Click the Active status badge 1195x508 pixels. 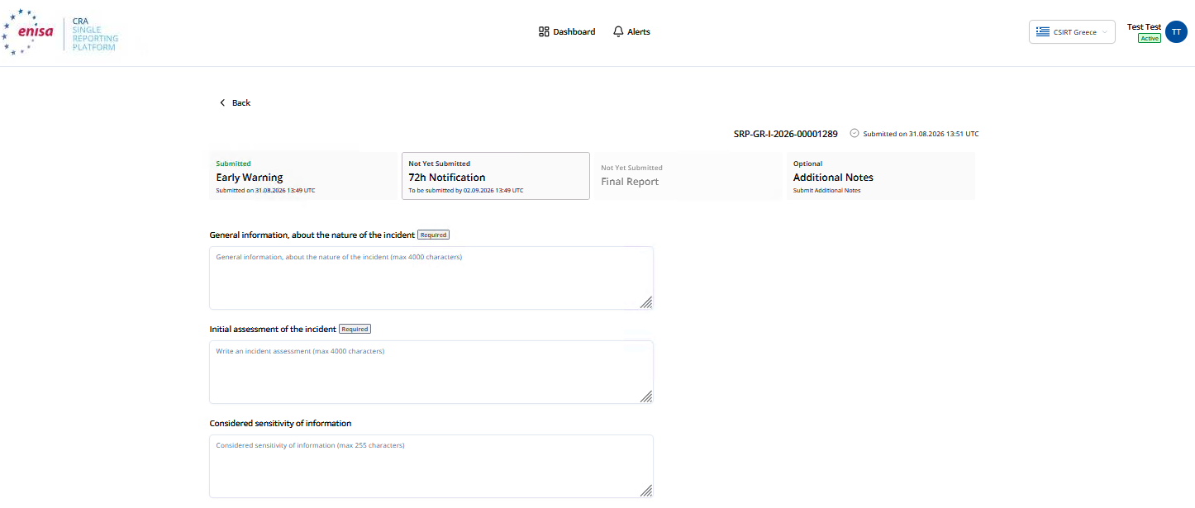click(x=1150, y=38)
